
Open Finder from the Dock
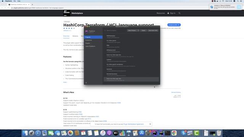25,133
